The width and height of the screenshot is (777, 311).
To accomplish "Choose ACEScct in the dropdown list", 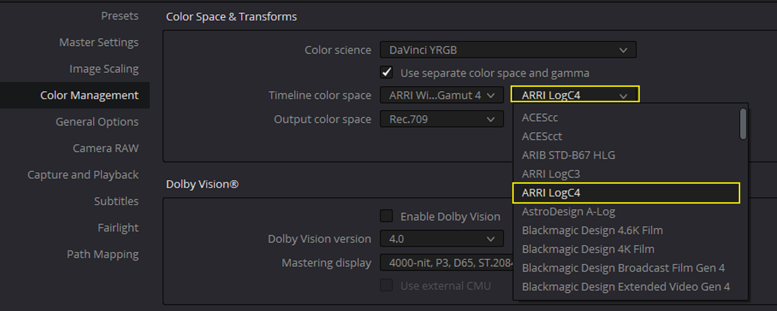I will pos(626,136).
